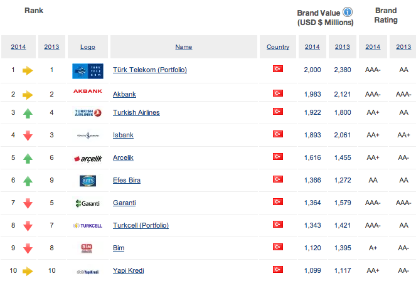The width and height of the screenshot is (416, 281).
Task: Open the Bim brand link
Action: pyautogui.click(x=119, y=248)
